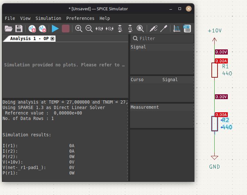Show the SPICE netlist

point(187,29)
